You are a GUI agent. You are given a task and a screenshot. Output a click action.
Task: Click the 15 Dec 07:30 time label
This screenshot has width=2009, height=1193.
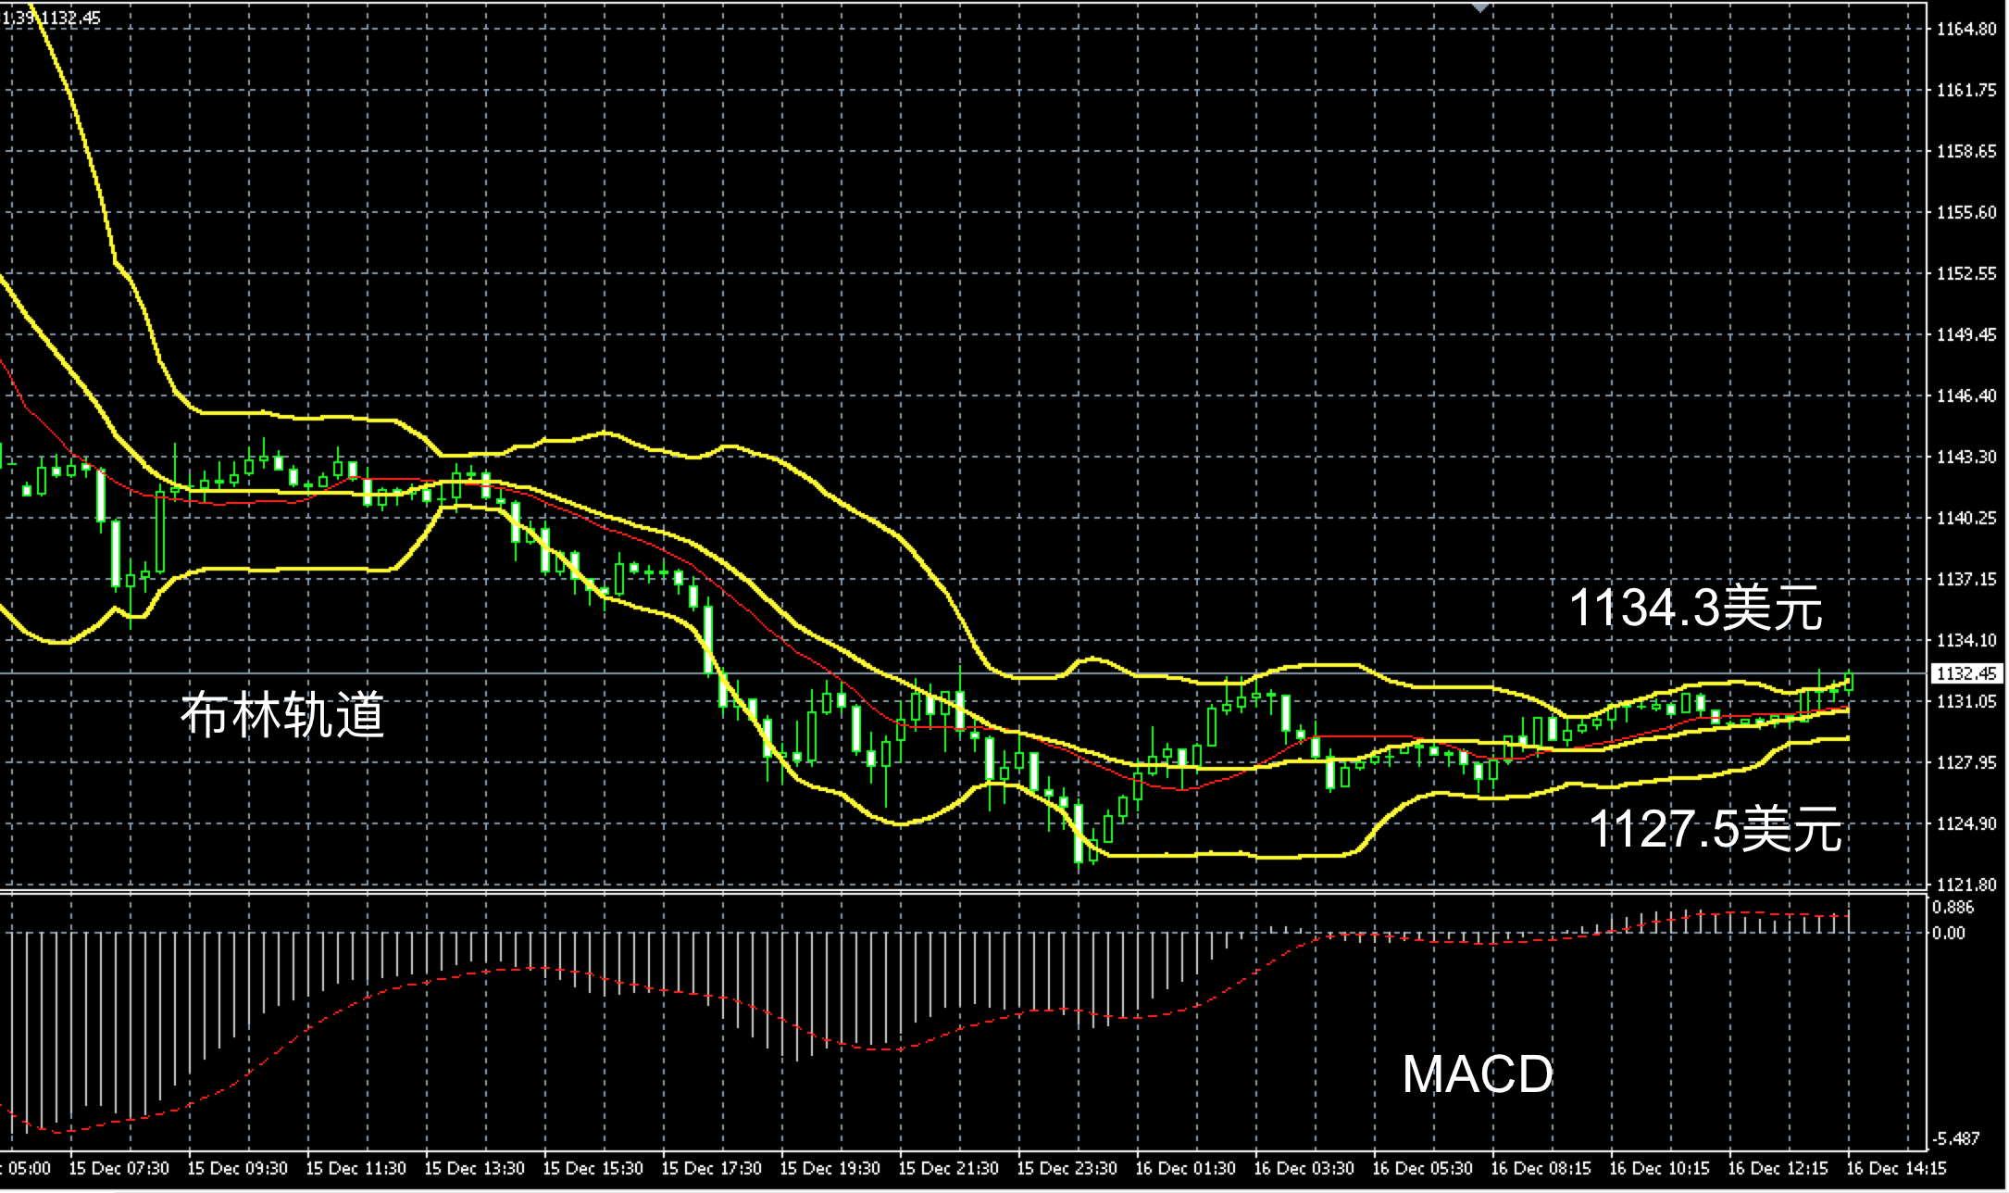[x=119, y=1168]
